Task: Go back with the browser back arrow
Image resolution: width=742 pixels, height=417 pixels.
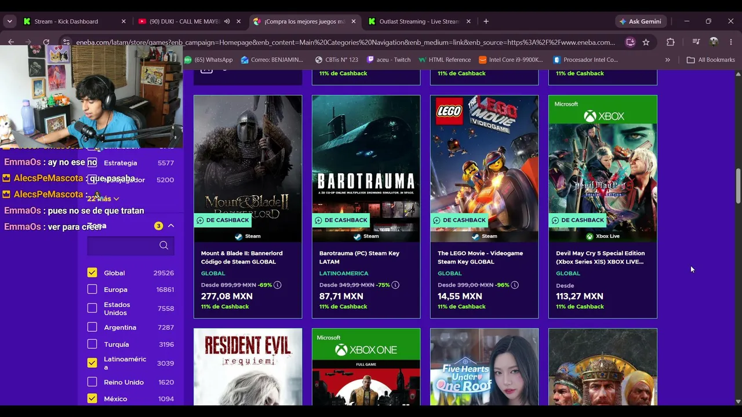Action: [x=11, y=42]
